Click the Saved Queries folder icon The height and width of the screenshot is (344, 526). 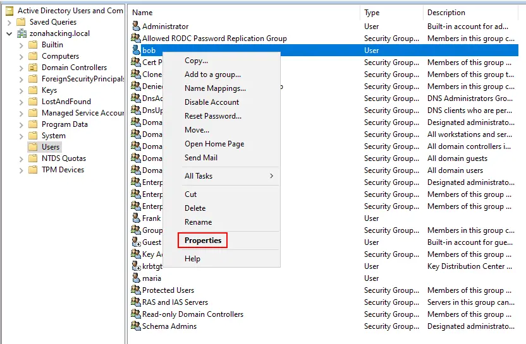click(21, 22)
